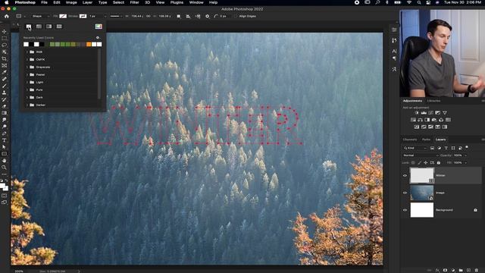Open the foreground color swatch in toolbar
The image size is (485, 273).
pos(2,186)
